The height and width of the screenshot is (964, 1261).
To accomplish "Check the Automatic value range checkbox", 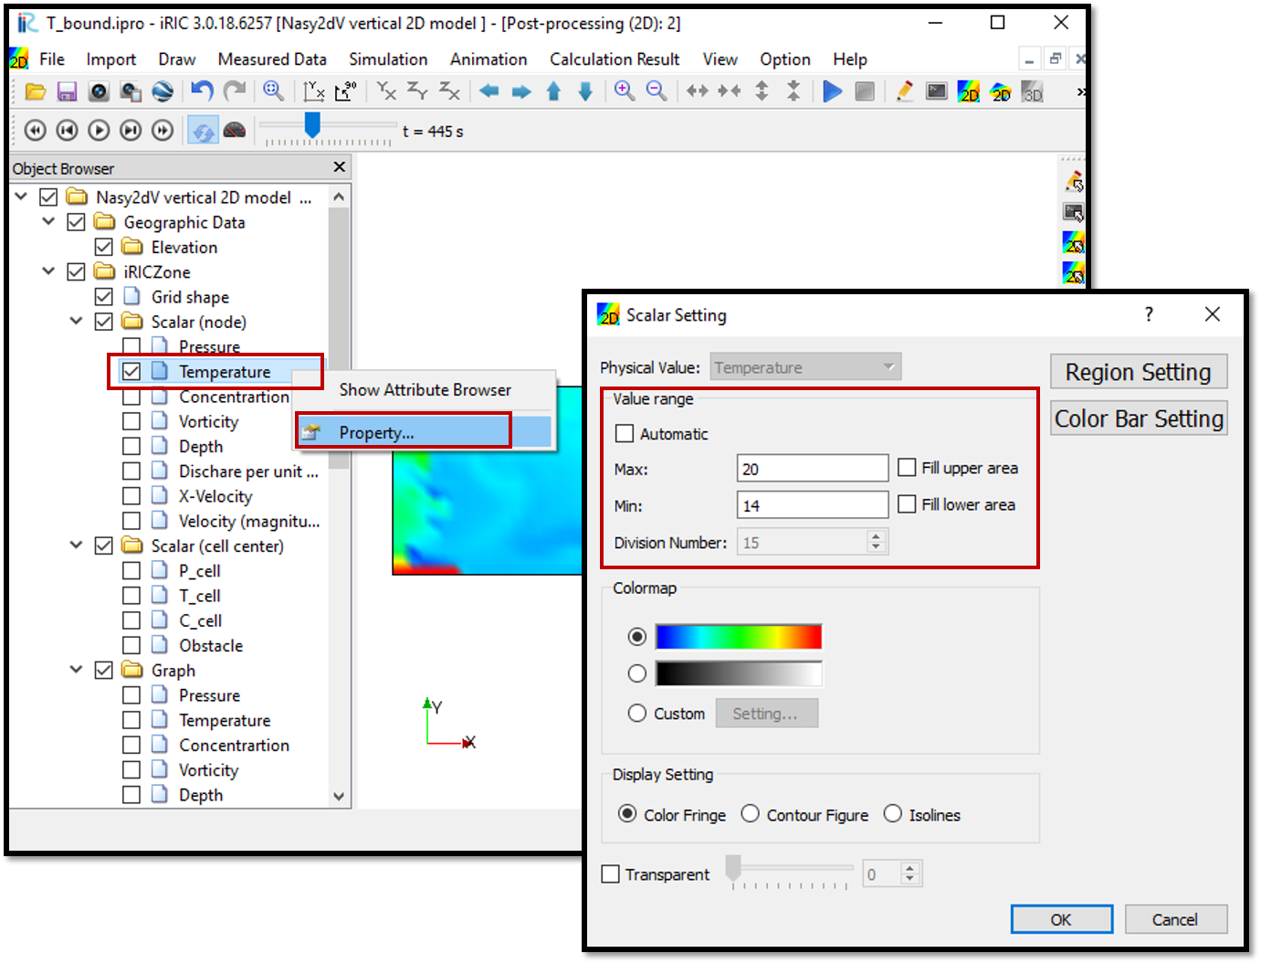I will click(625, 433).
